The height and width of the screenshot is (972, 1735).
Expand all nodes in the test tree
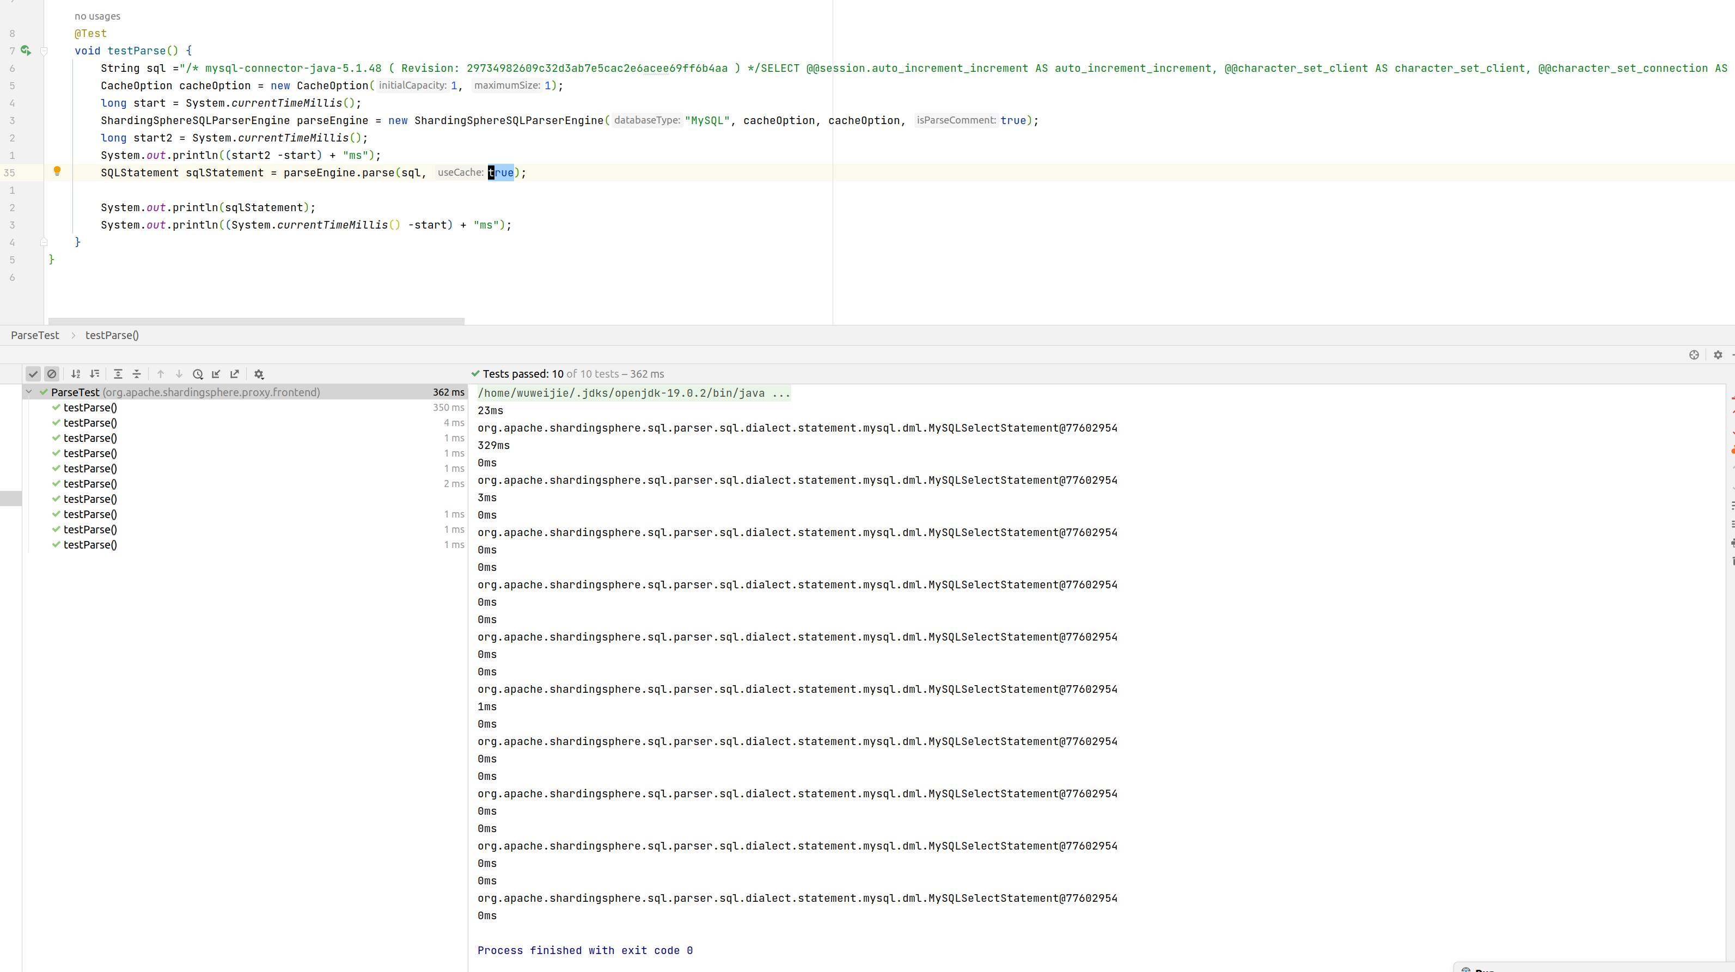pos(119,374)
